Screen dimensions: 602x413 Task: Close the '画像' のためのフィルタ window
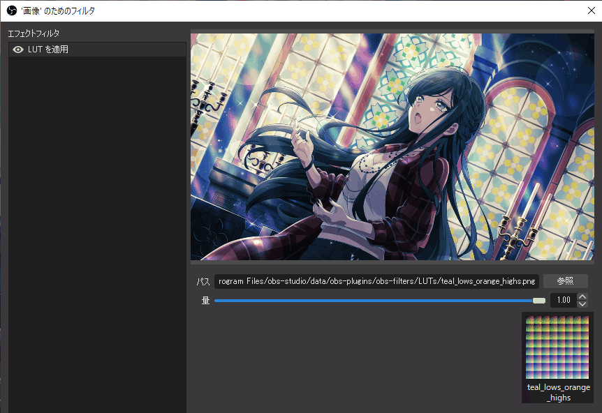(x=592, y=10)
